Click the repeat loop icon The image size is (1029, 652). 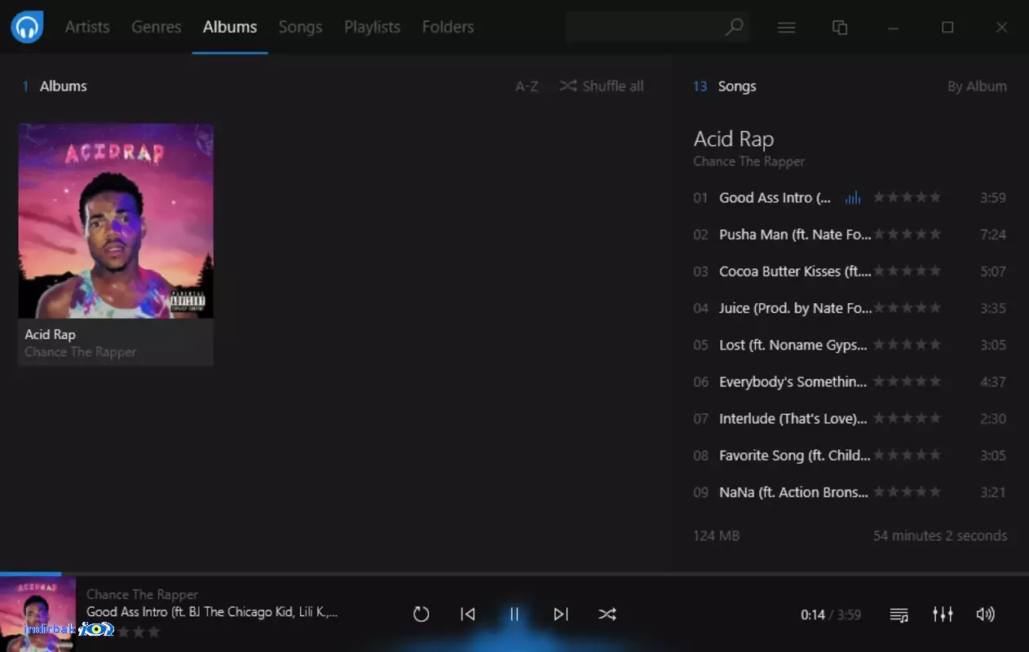point(421,615)
